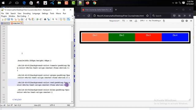Click the Paste icon in Notepad++ toolbar
The width and height of the screenshot is (196, 110).
coord(33,19)
